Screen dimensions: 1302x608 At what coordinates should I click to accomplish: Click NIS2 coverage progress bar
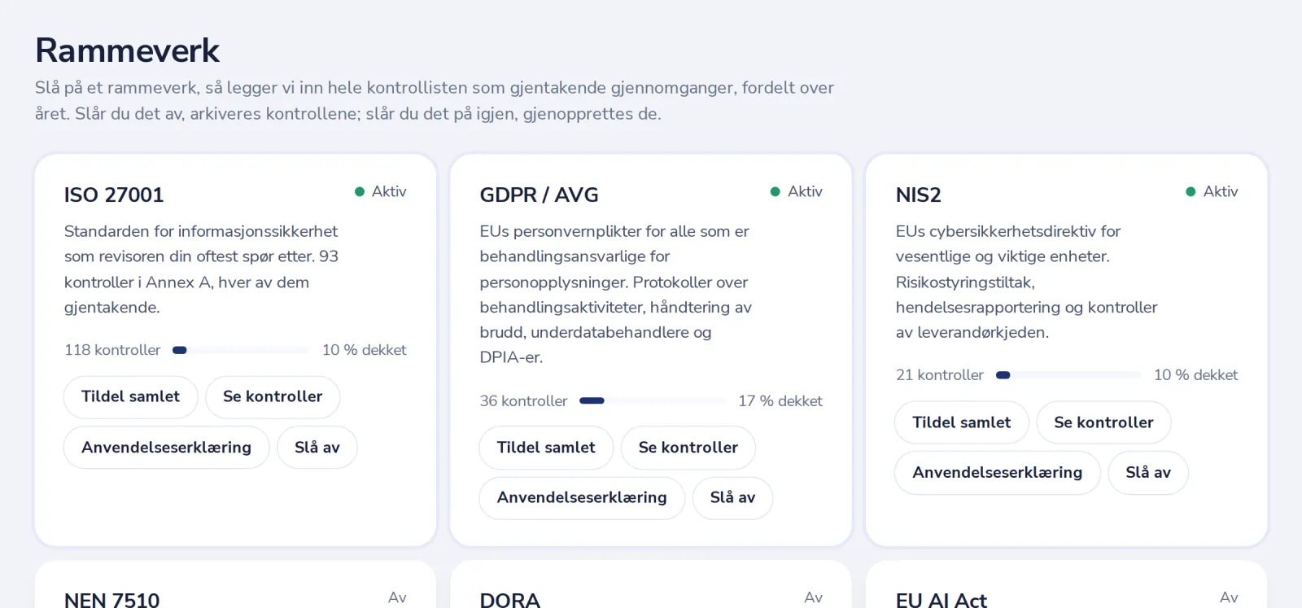pyautogui.click(x=1068, y=375)
